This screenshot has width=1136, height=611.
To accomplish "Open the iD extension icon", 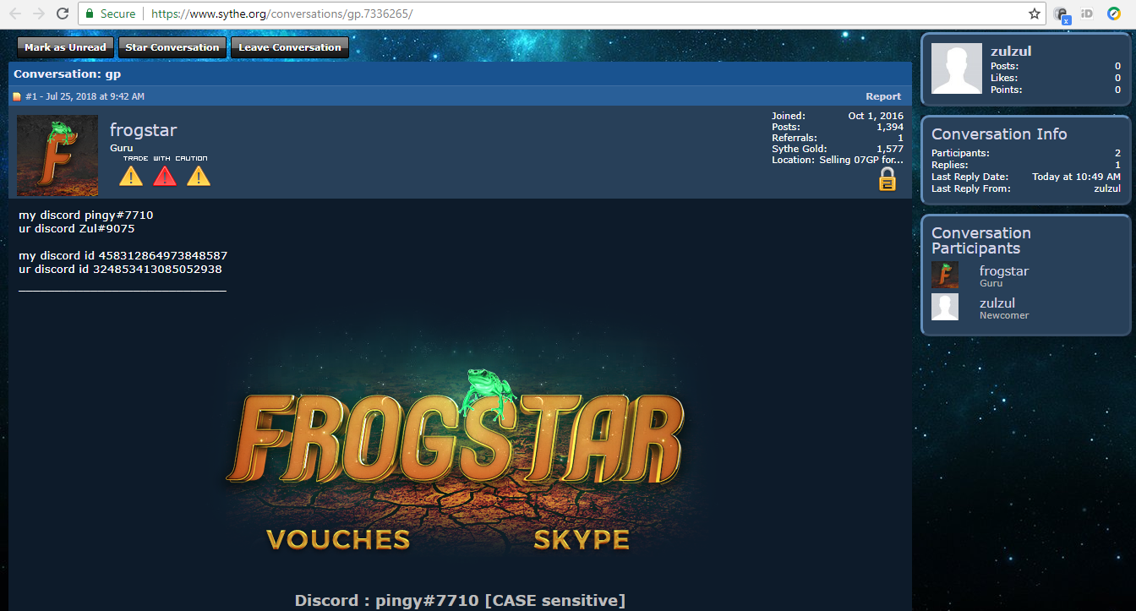I will pyautogui.click(x=1087, y=14).
